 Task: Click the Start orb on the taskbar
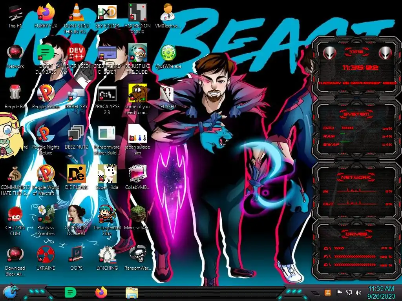pos(11,292)
